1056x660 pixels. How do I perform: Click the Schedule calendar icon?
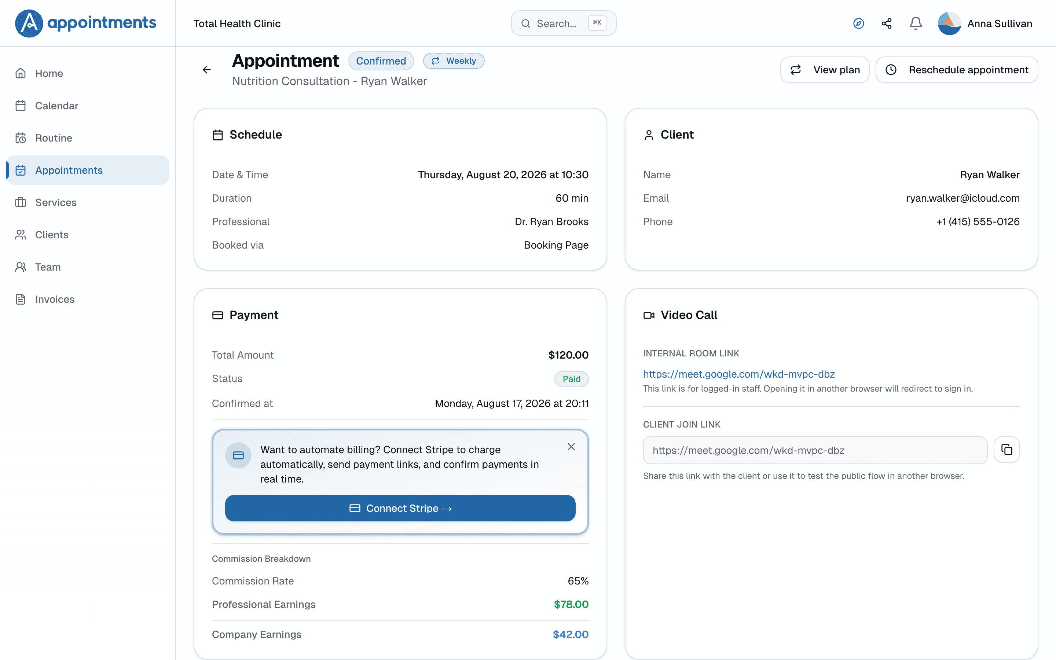coord(218,135)
